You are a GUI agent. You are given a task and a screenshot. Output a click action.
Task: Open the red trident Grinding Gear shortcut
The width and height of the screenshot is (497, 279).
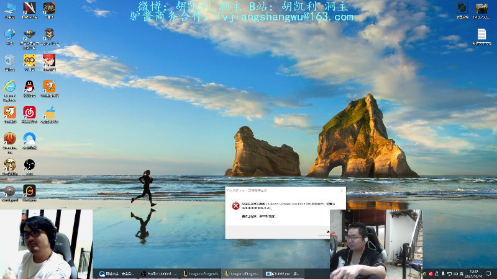tap(10, 143)
